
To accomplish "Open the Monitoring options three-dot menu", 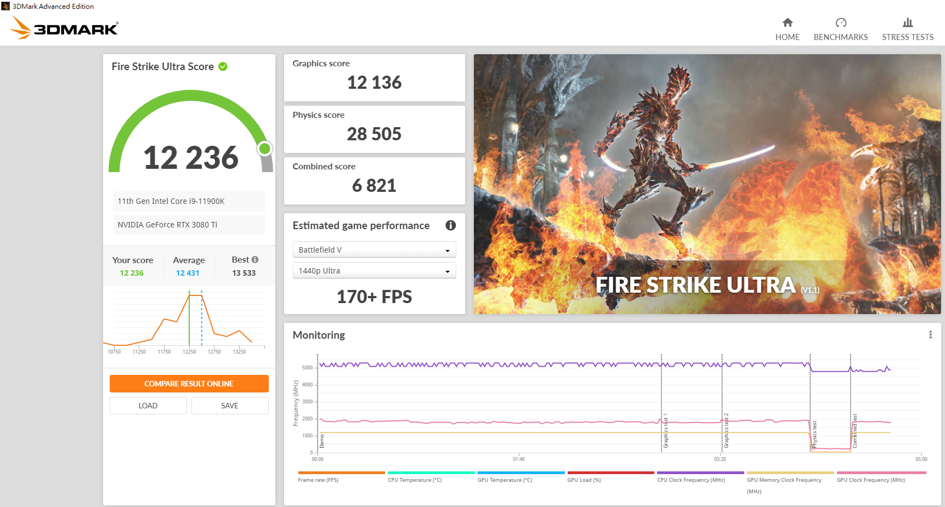I will pyautogui.click(x=930, y=335).
